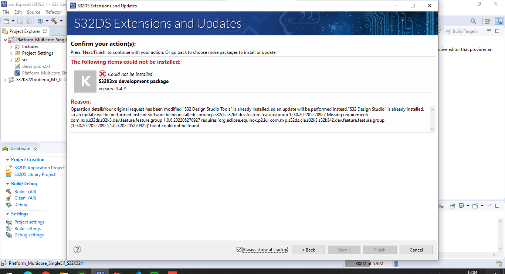The image size is (505, 274).
Task: Open the S32DS Library Project wizard
Action: pos(35,174)
